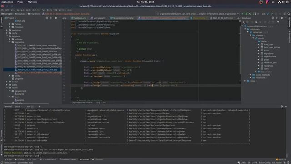This screenshot has width=291, height=164.
Task: Hide the Project tool window
Action: point(60,18)
